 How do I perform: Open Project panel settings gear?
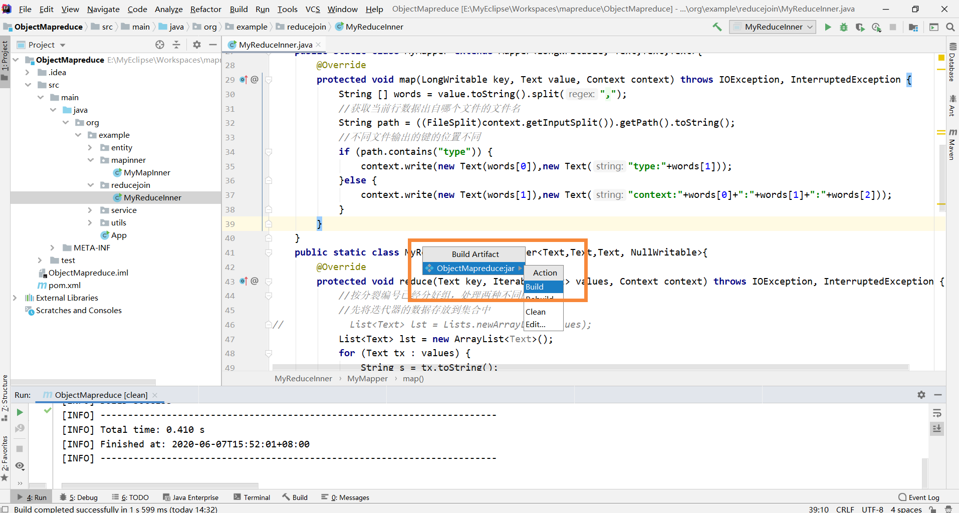[197, 45]
